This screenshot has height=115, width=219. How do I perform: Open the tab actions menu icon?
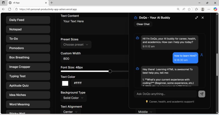3,3
